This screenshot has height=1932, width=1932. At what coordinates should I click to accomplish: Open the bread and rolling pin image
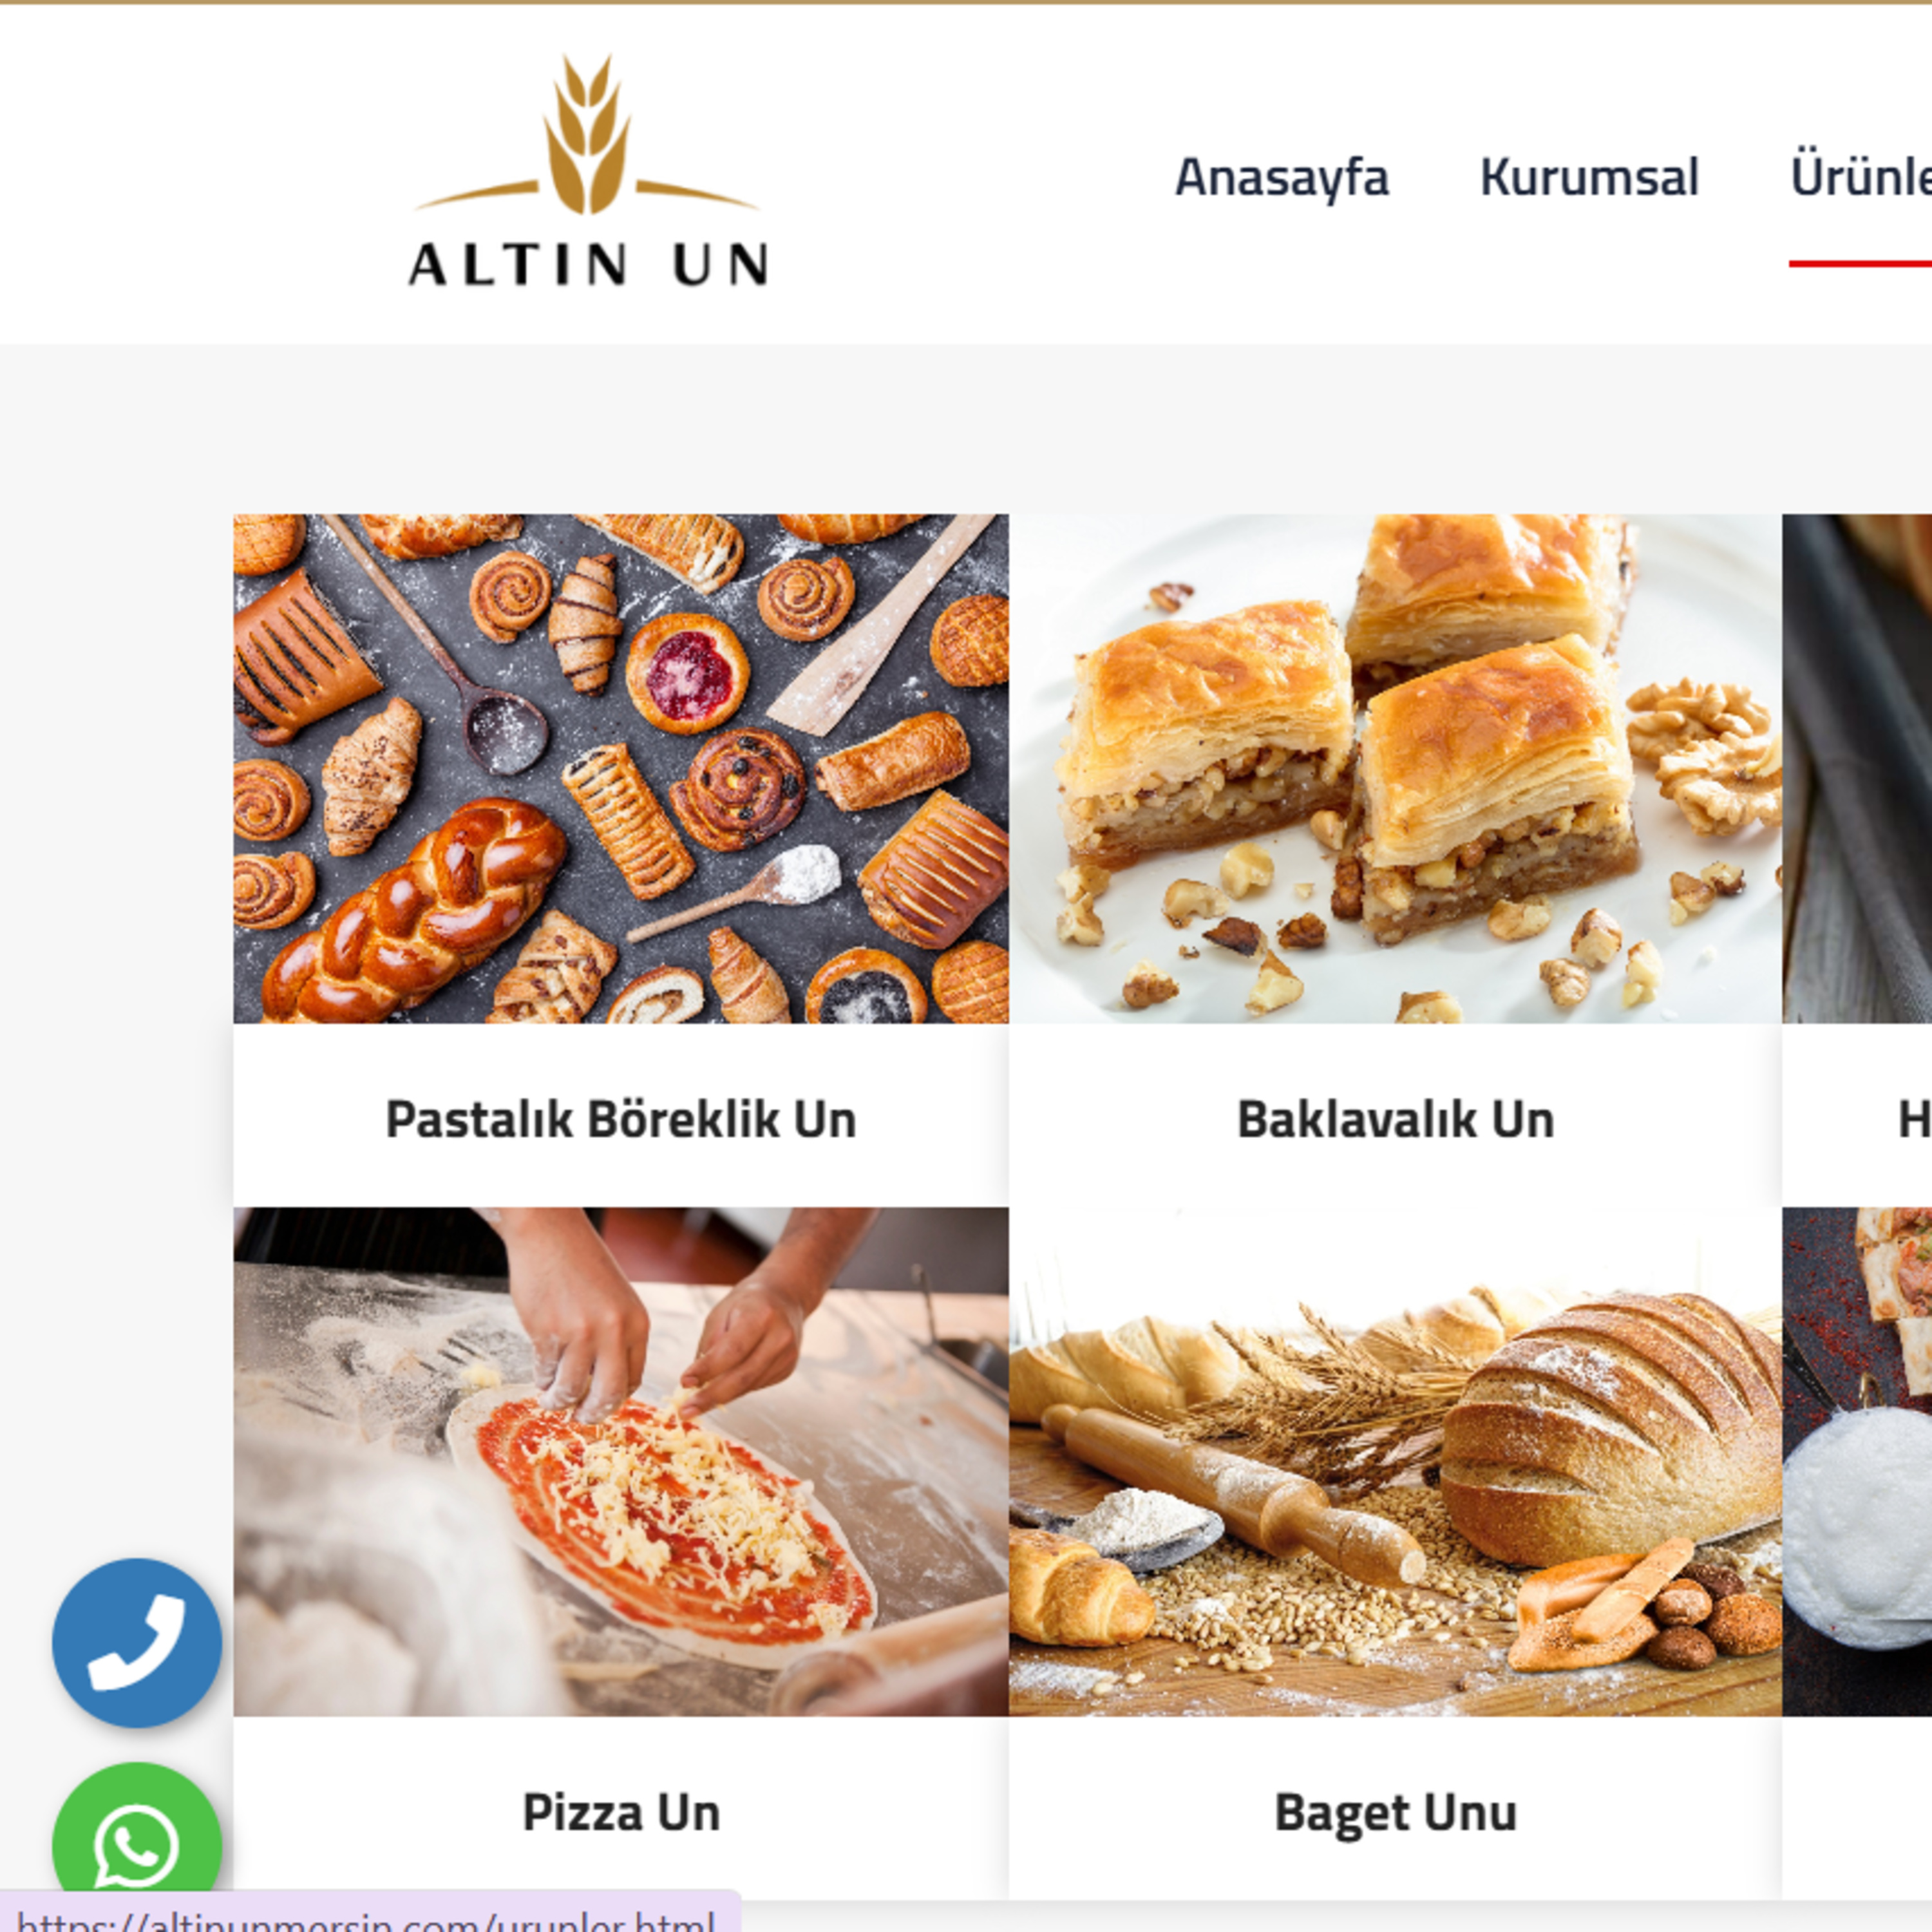click(x=1395, y=1462)
